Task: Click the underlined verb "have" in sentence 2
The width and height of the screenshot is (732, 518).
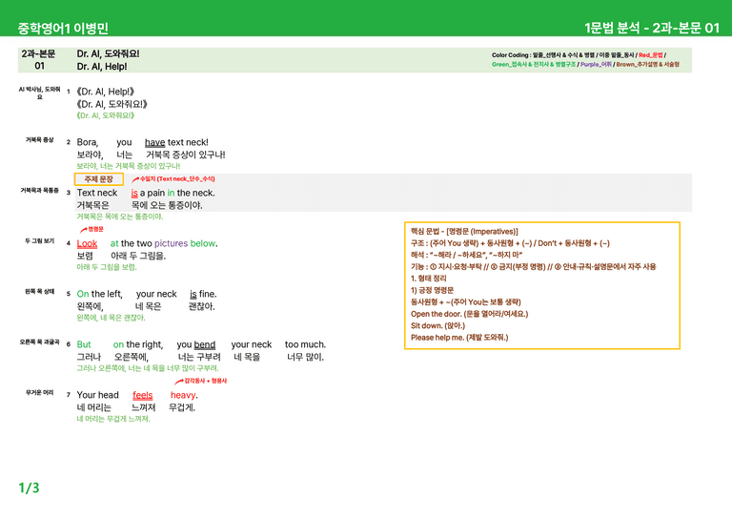Action: [x=154, y=142]
